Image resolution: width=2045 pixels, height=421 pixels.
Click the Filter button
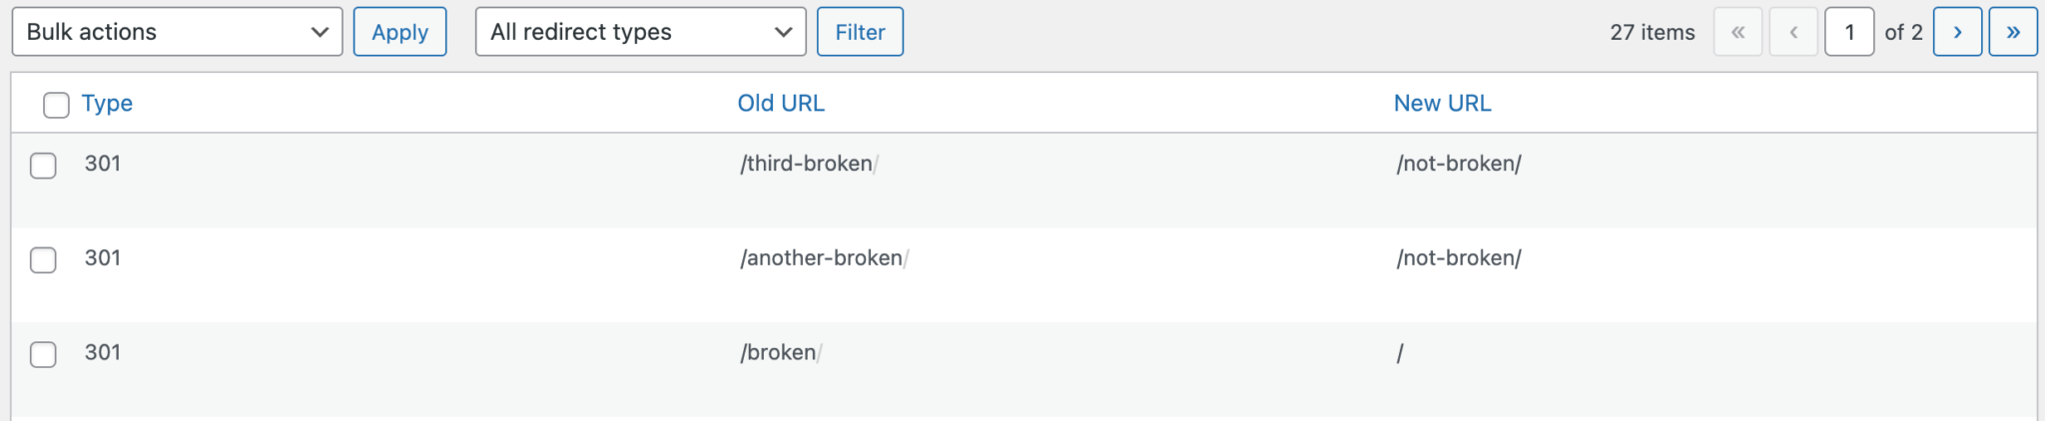(860, 32)
